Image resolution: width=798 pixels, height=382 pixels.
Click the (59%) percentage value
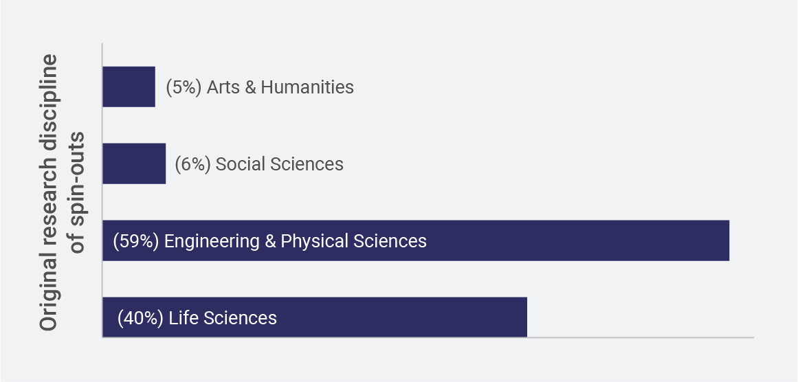point(136,241)
